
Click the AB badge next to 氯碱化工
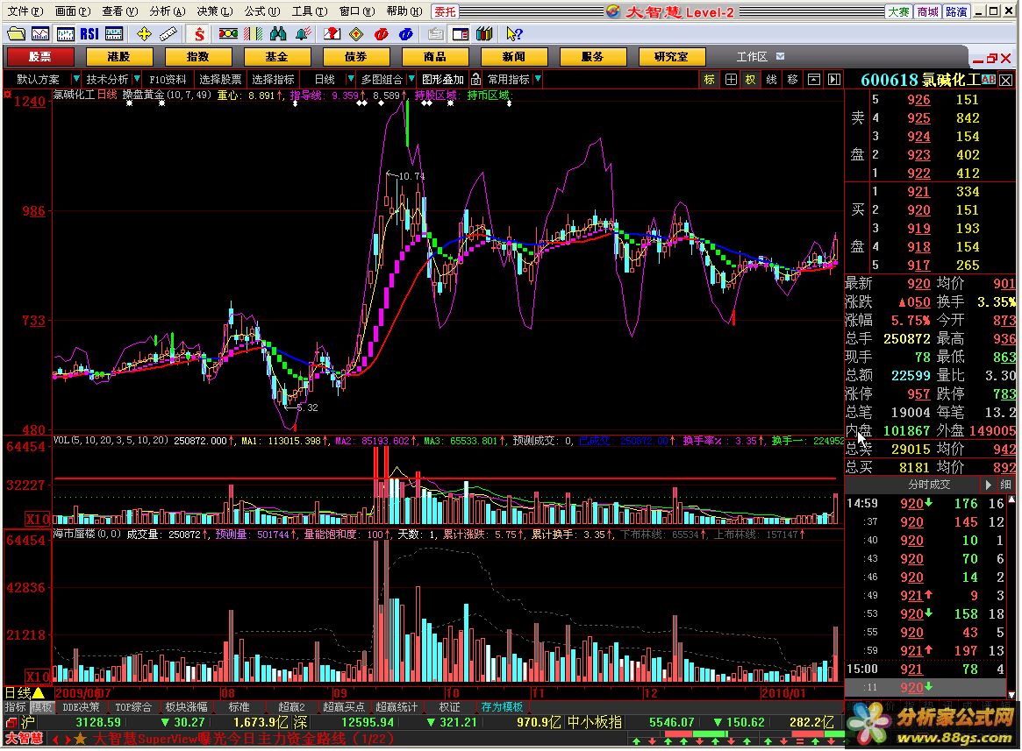click(x=988, y=80)
